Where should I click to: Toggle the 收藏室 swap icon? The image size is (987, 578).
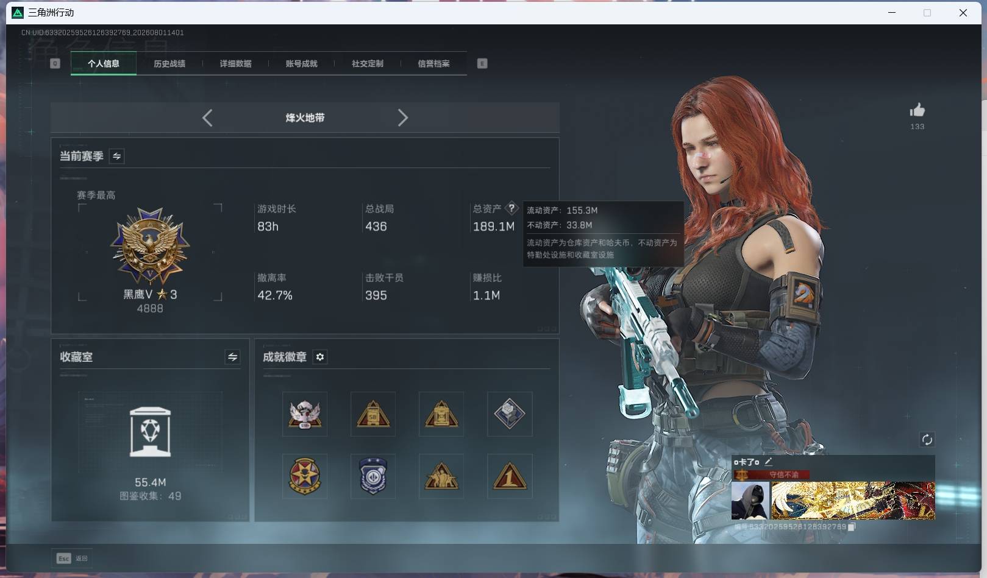click(x=232, y=357)
